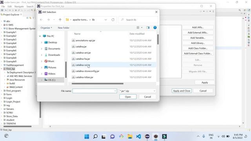Go back in JAR Selection dialog
This screenshot has width=251, height=141.
(x=41, y=20)
